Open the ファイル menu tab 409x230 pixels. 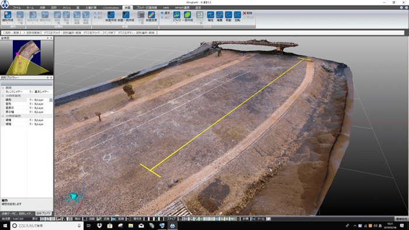(x=16, y=8)
